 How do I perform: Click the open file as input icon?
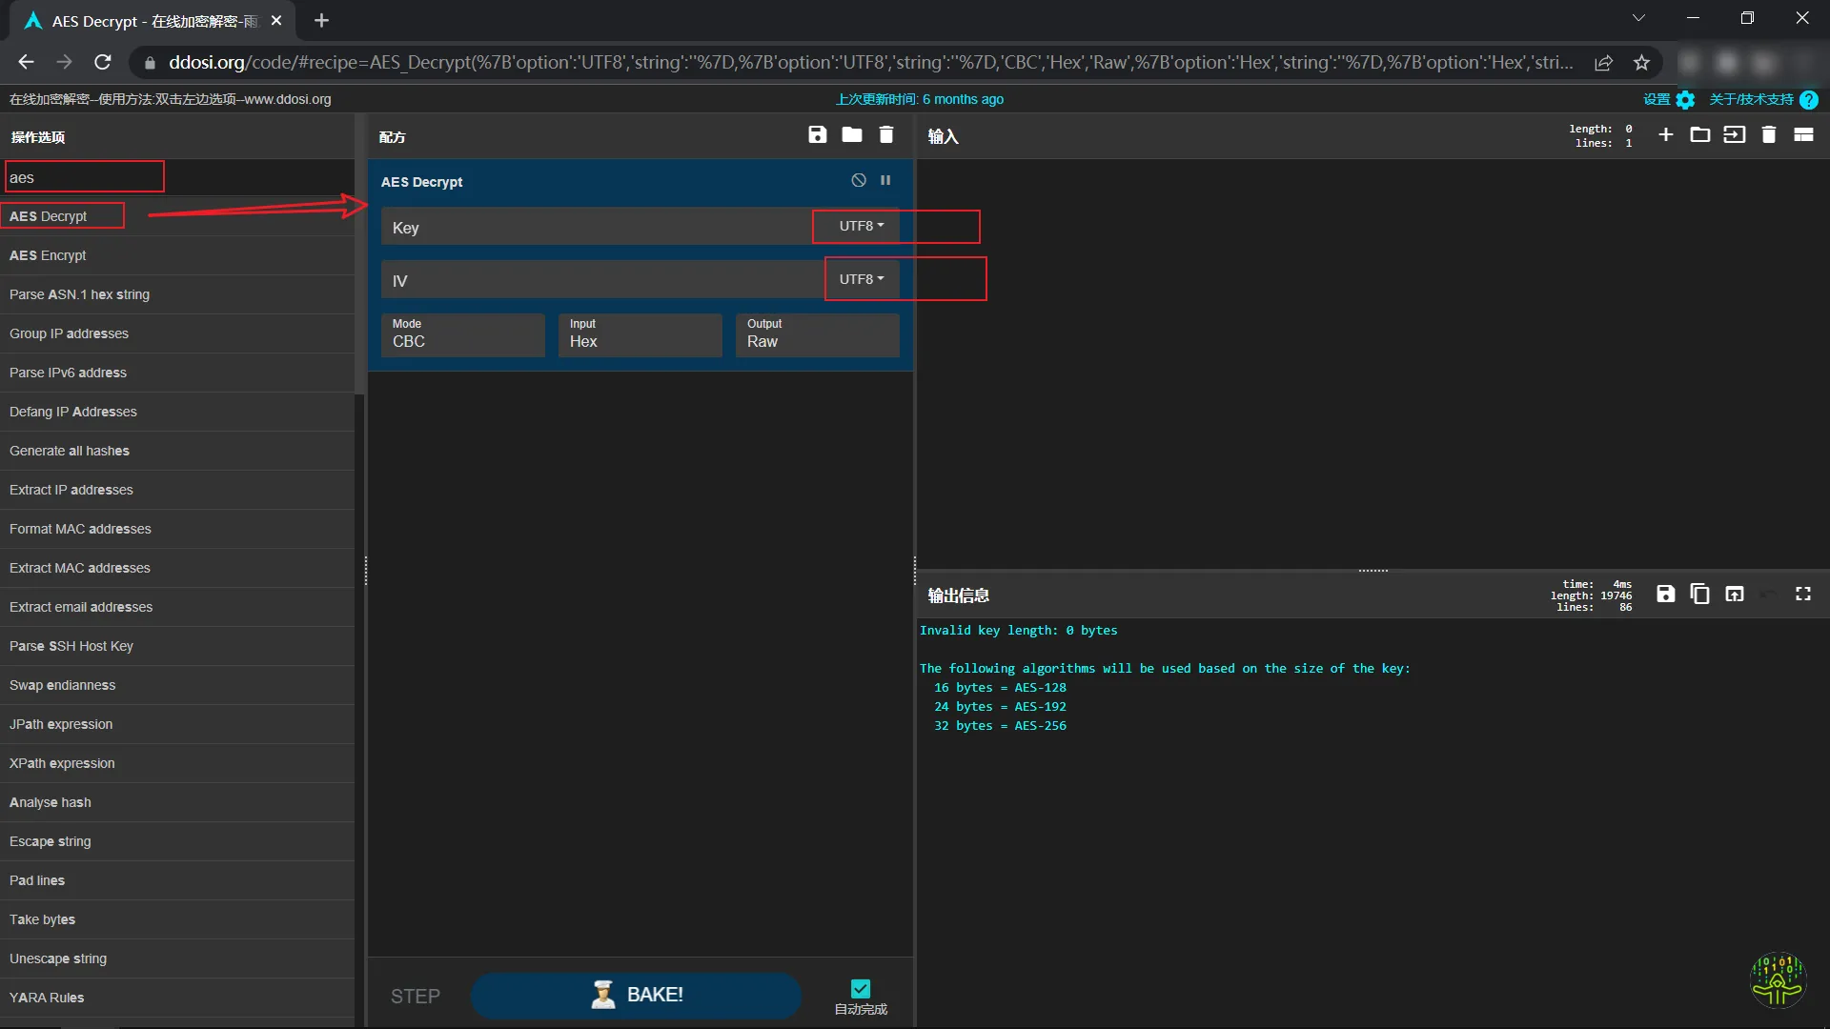[1734, 135]
